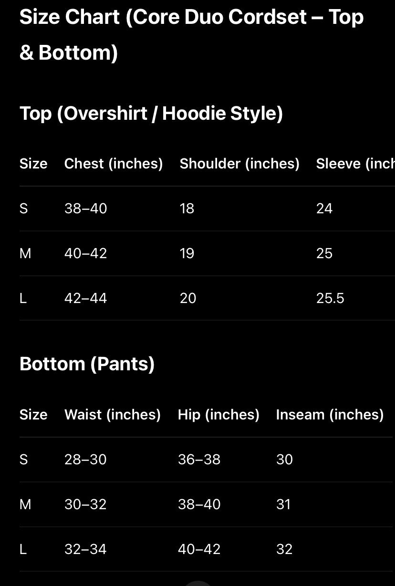Tap the partially visible Sleeve column header
Viewport: 395px width, 586px height.
click(354, 164)
